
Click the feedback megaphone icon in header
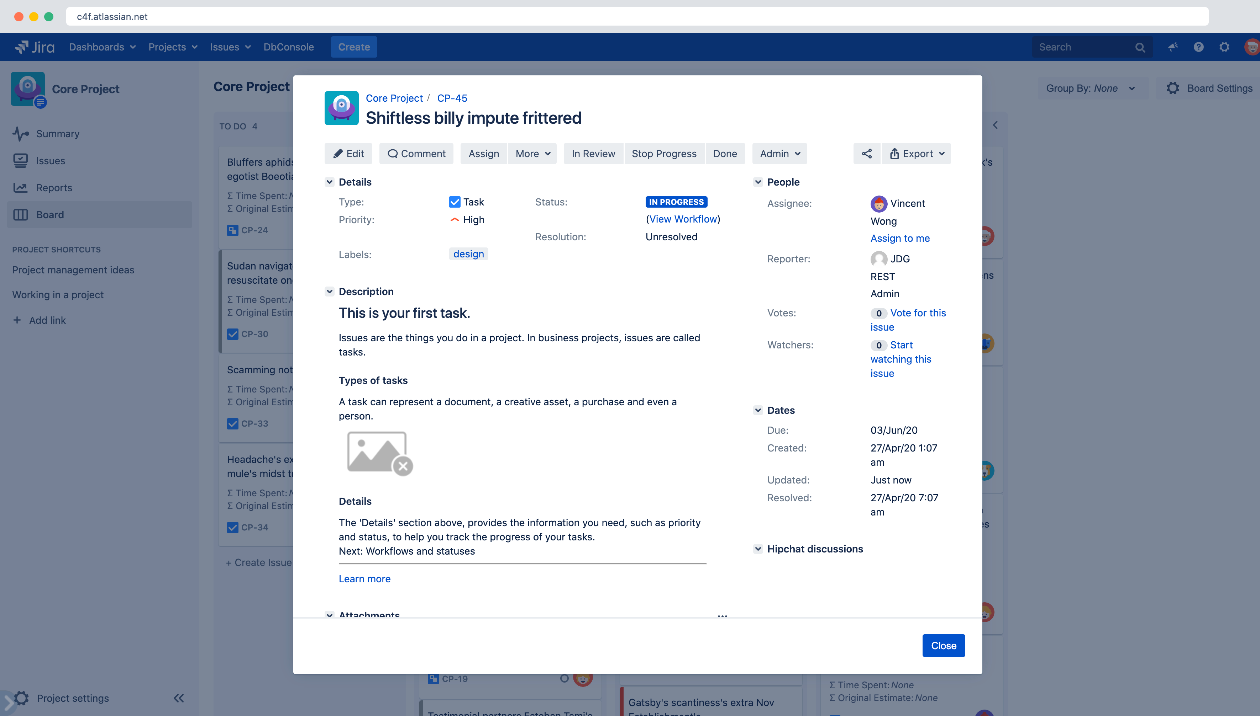click(x=1173, y=47)
